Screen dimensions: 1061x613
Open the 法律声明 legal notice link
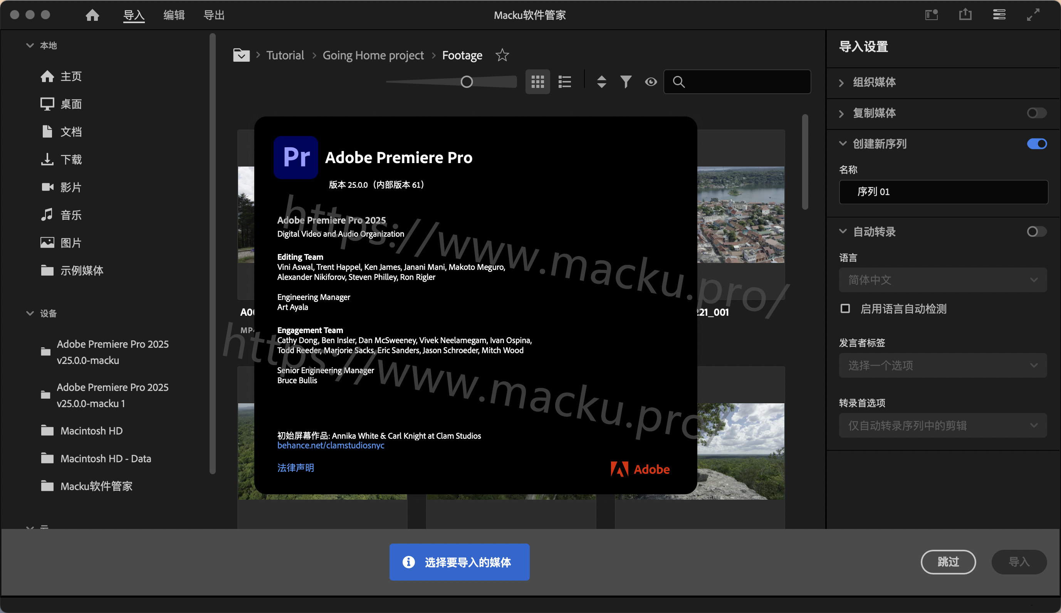click(x=295, y=468)
